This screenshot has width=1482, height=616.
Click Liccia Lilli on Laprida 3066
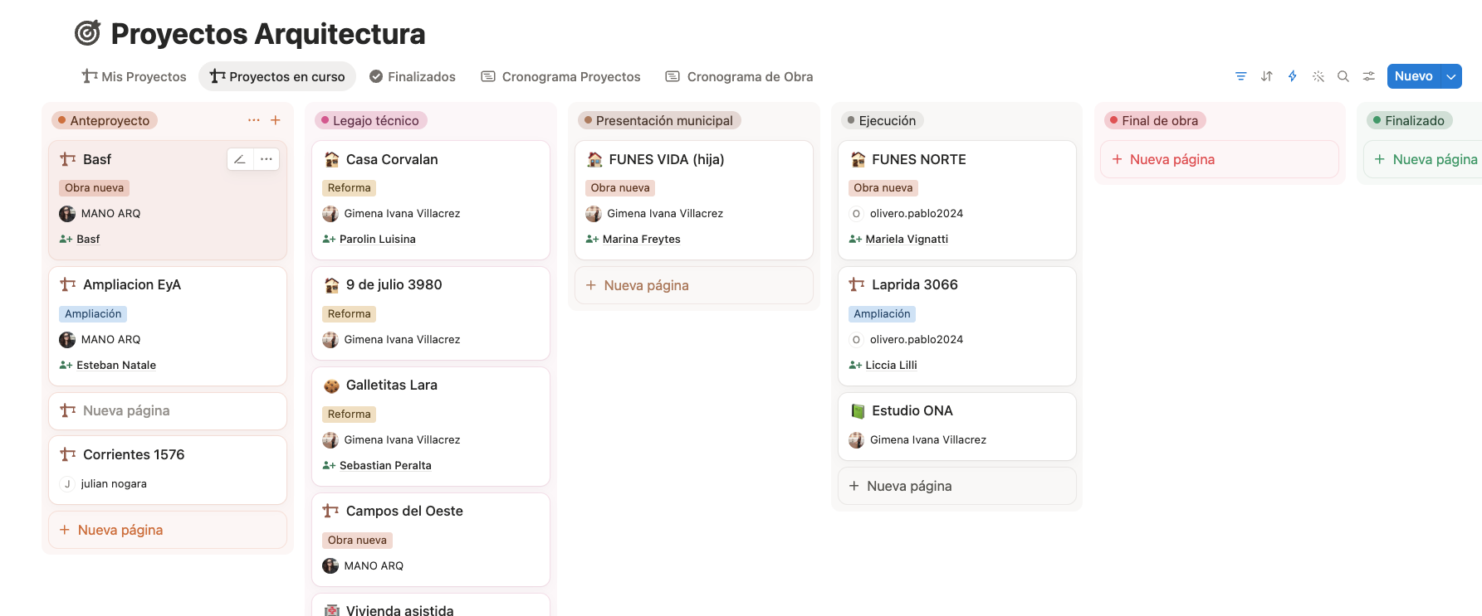pyautogui.click(x=891, y=365)
